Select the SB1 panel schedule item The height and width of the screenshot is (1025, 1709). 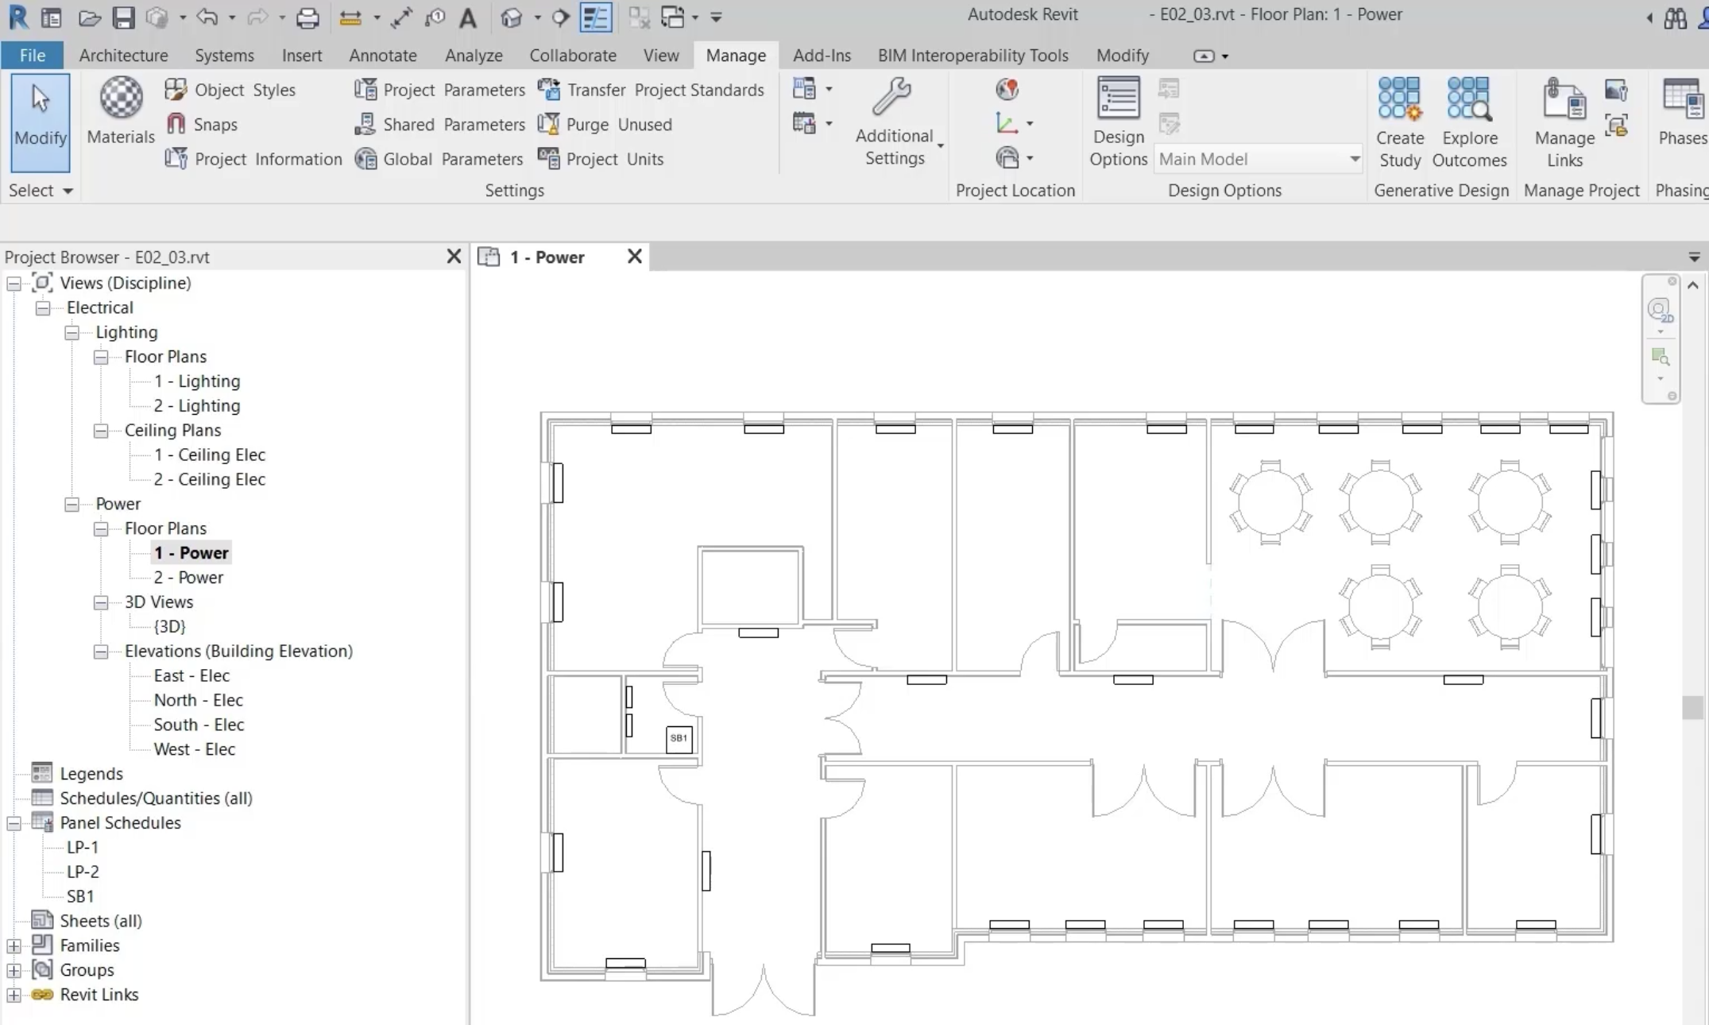pyautogui.click(x=80, y=895)
